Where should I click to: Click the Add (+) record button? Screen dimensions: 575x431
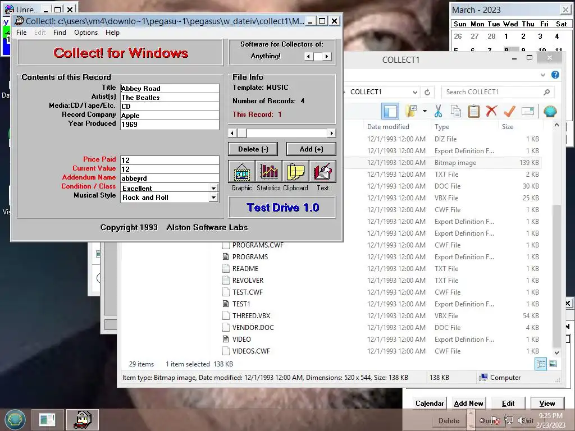coord(311,149)
